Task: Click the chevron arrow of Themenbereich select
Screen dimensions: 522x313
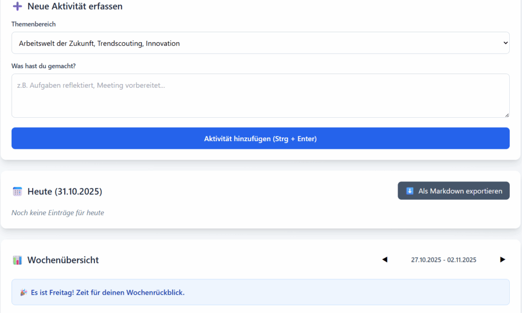Action: tap(505, 43)
